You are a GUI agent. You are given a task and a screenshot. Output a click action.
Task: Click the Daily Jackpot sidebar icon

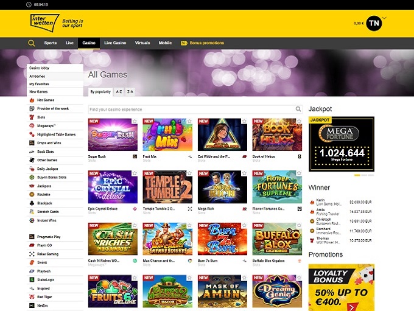32,169
